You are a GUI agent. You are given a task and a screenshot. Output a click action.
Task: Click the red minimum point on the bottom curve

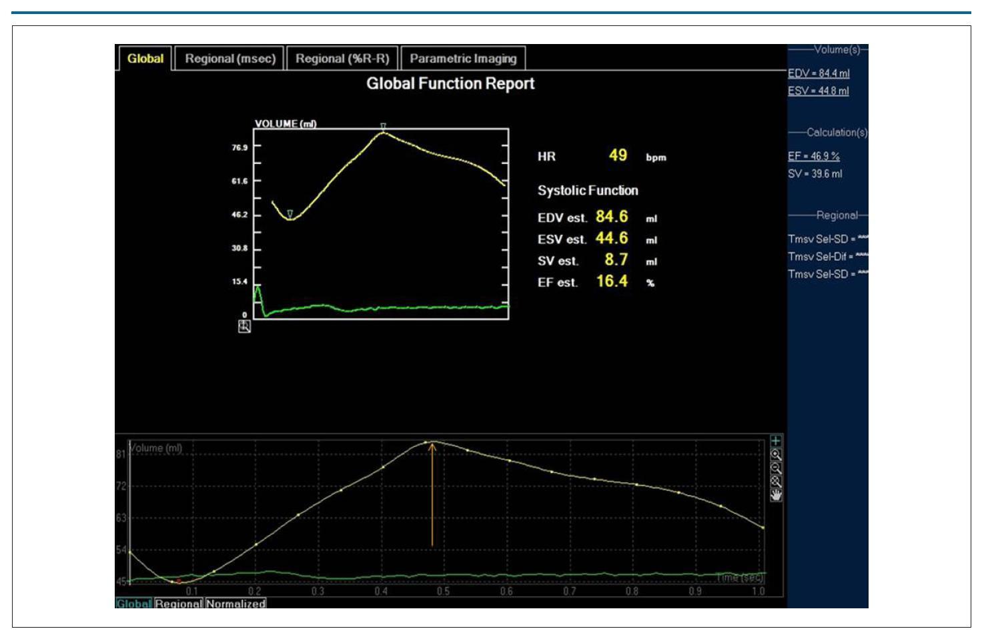(178, 582)
